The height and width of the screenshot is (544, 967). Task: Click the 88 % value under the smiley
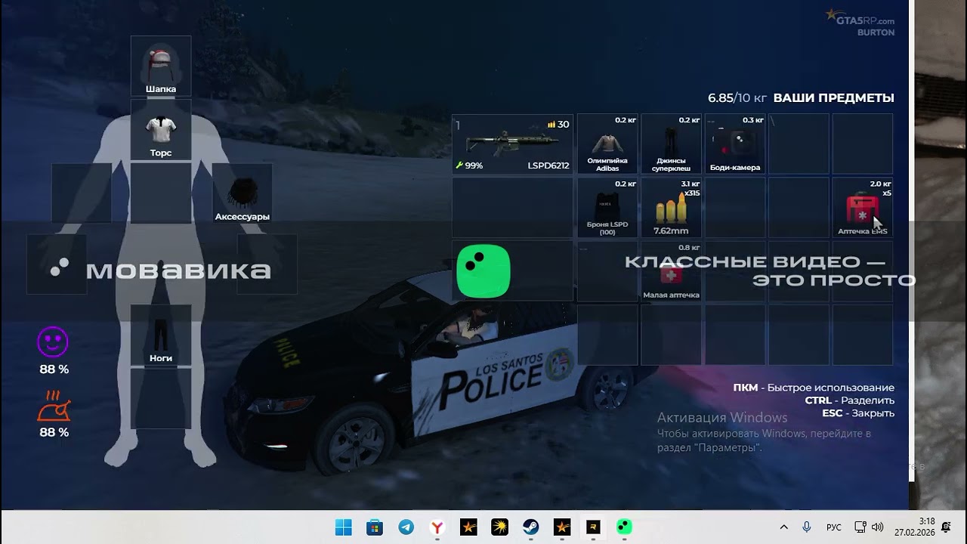coord(54,369)
